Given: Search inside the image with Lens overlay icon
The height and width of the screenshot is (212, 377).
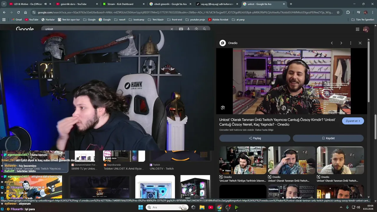Looking at the screenshot, I should point(223,108).
